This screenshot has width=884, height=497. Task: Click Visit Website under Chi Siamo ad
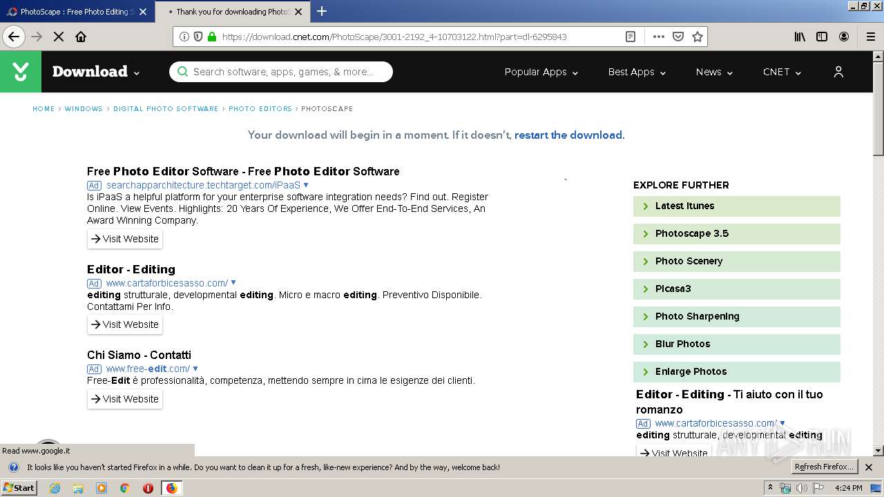coord(125,399)
